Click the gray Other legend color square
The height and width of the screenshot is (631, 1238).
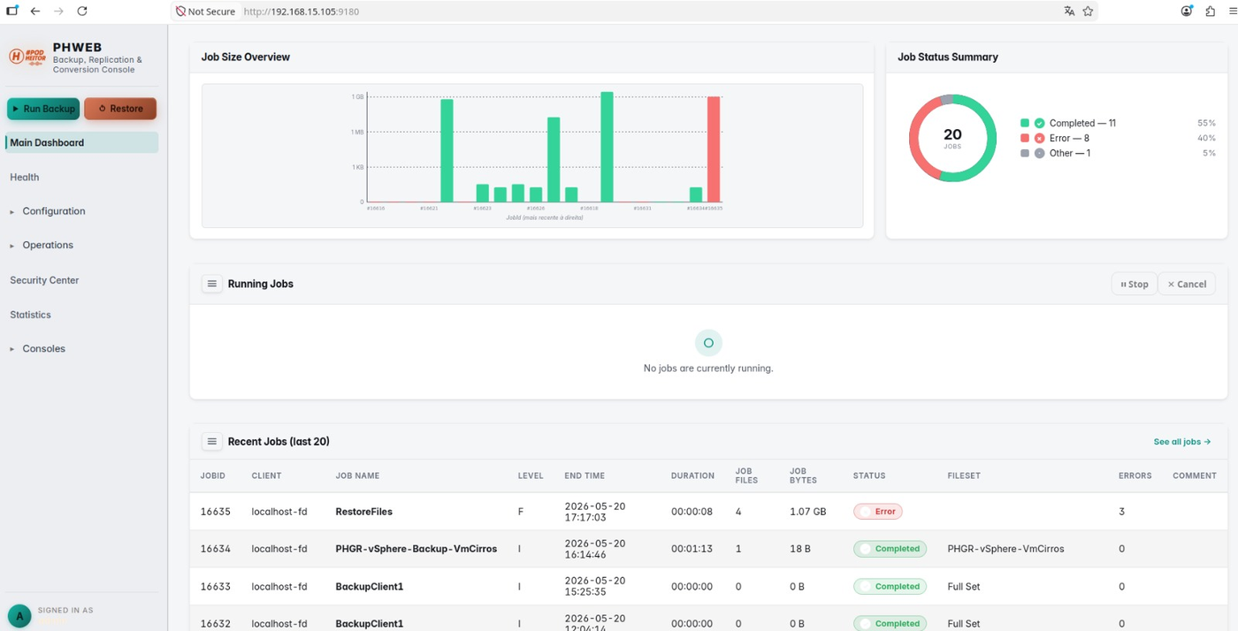click(x=1025, y=153)
